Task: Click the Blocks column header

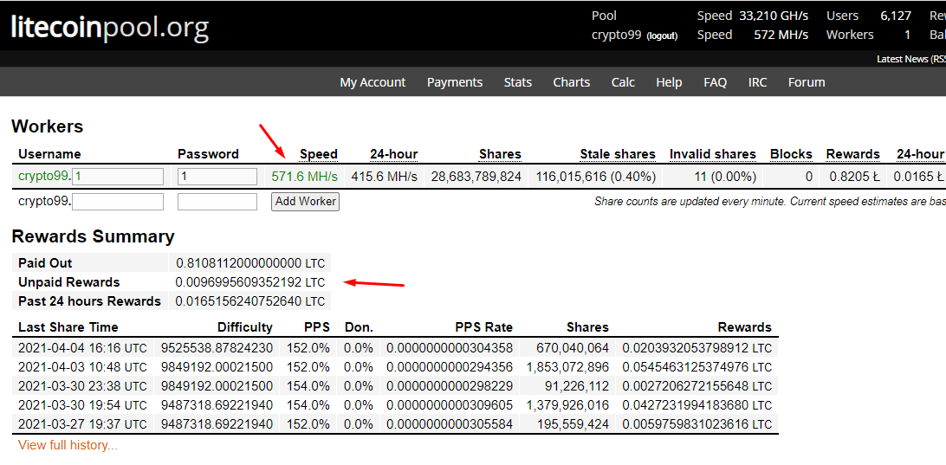Action: (792, 154)
